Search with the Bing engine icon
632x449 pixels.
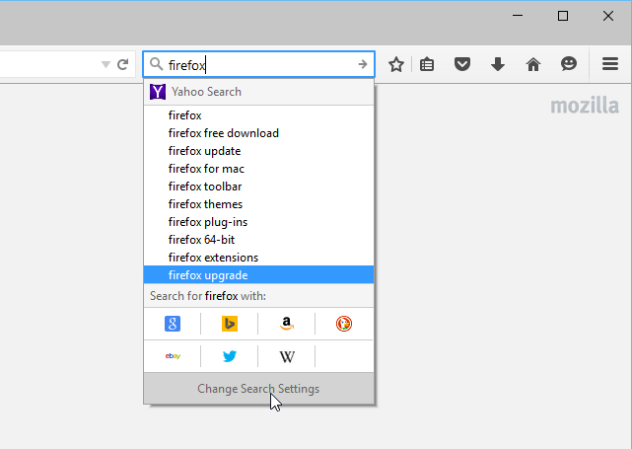pyautogui.click(x=230, y=324)
